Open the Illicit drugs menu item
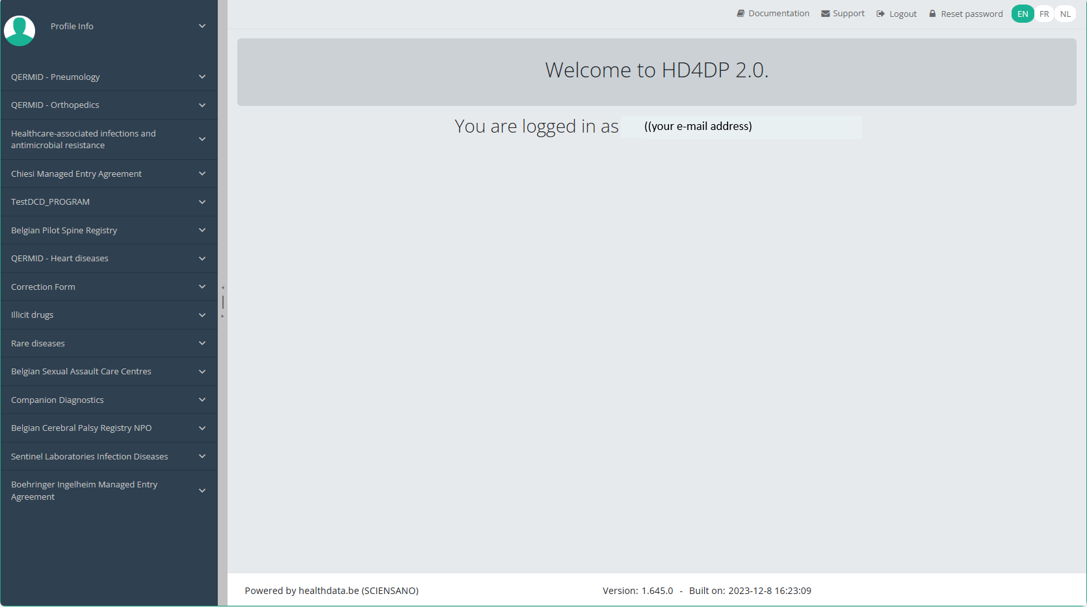1087x607 pixels. [33, 315]
